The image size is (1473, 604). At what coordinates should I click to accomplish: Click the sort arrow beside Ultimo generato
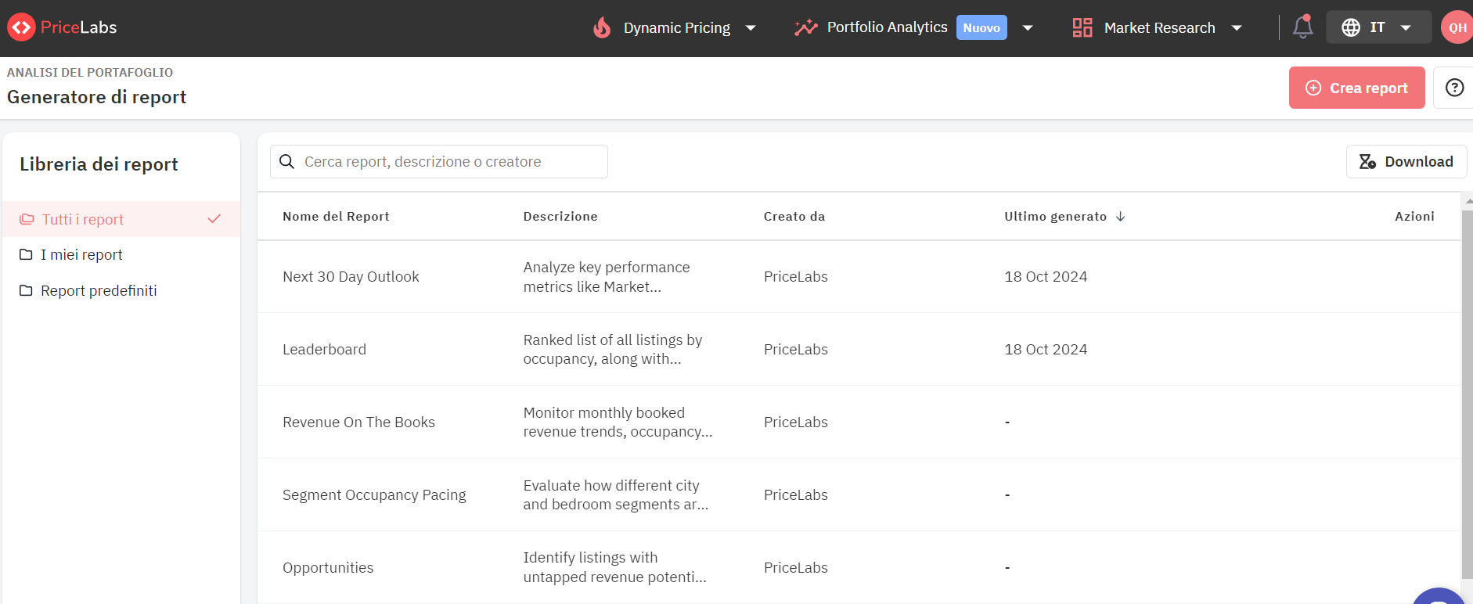coord(1120,217)
